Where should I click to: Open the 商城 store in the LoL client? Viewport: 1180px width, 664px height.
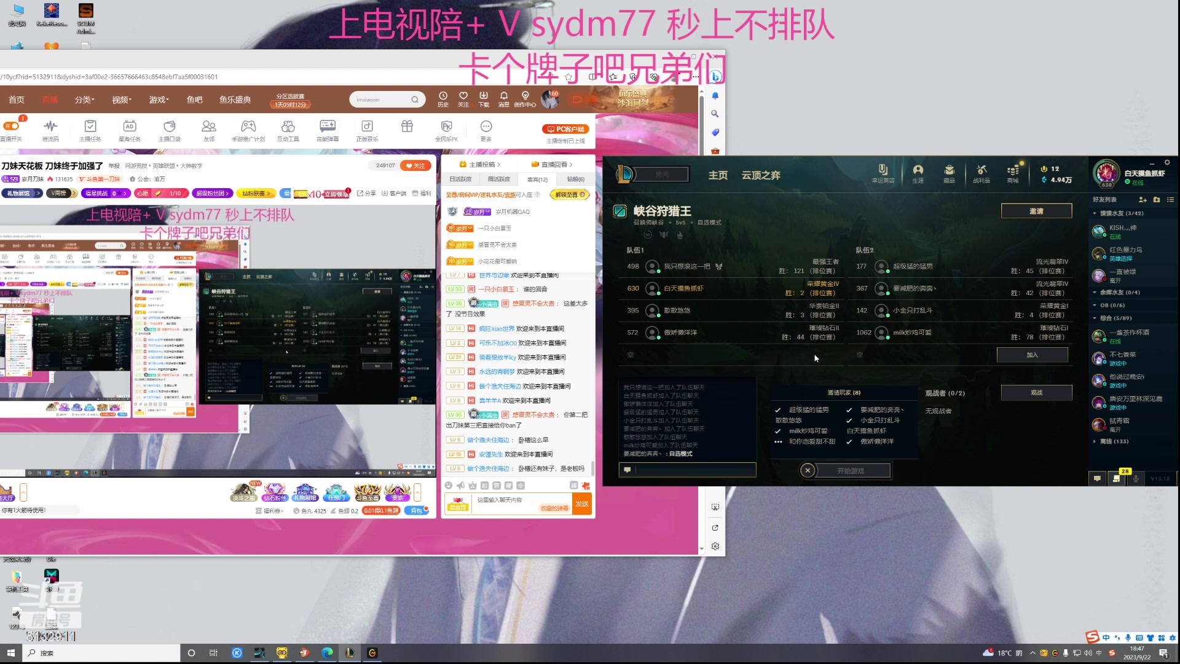tap(1013, 174)
